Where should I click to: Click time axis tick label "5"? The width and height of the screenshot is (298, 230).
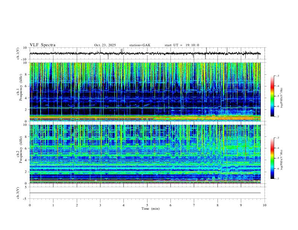click(147, 205)
